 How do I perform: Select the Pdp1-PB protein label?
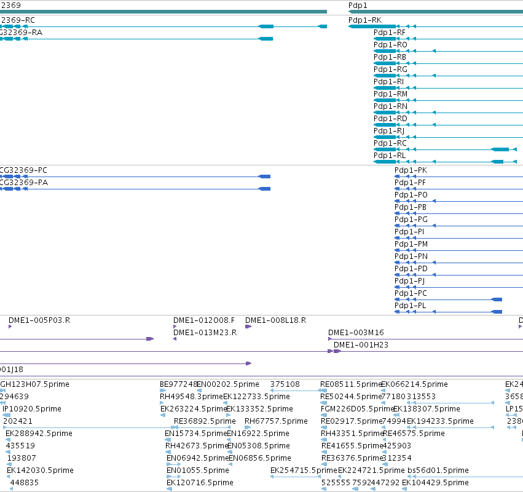[x=411, y=207]
